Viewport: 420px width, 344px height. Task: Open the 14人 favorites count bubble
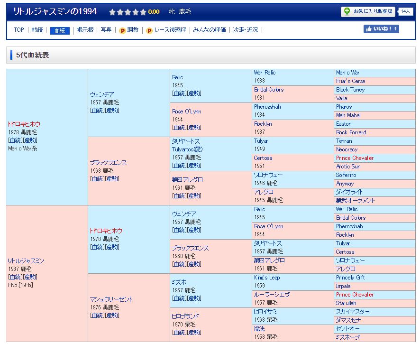click(406, 12)
